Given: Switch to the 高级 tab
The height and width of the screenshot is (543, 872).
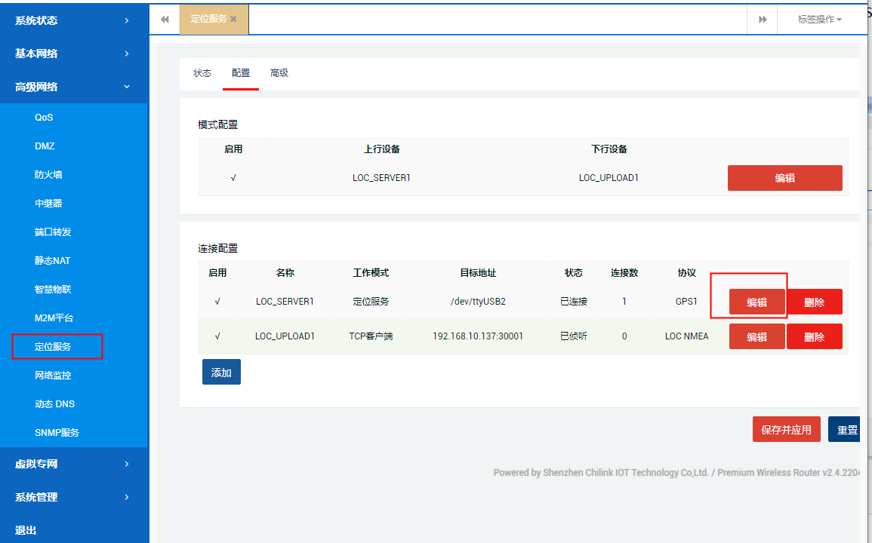Looking at the screenshot, I should (279, 73).
